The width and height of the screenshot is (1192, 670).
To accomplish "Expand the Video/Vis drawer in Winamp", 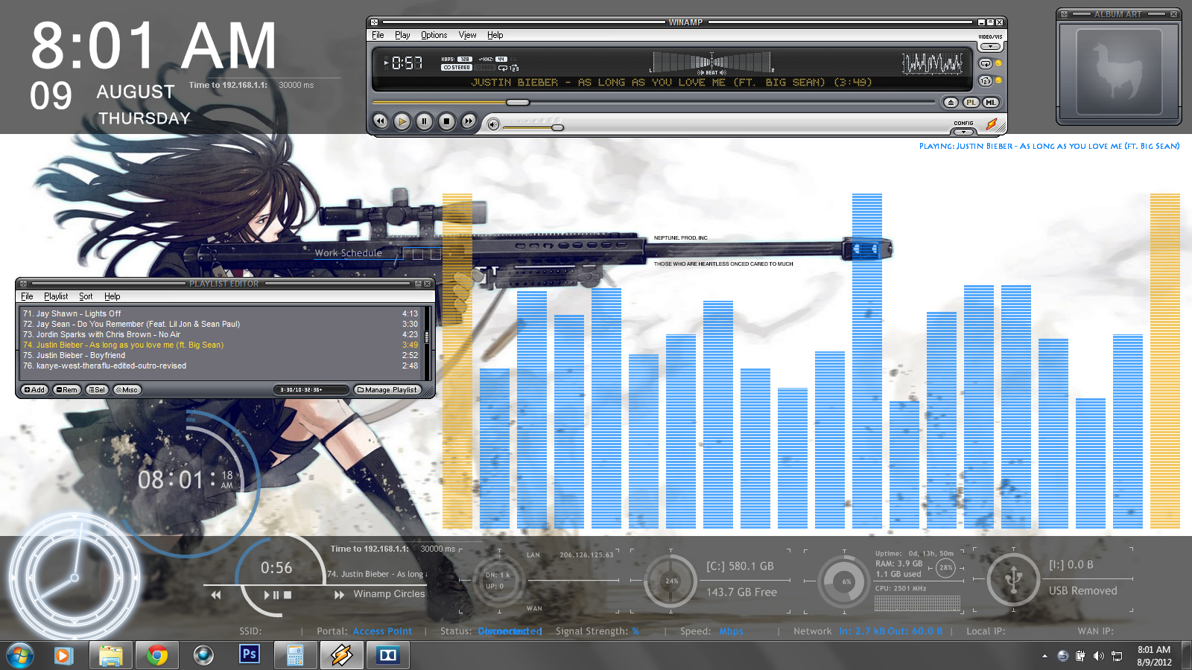I will tap(990, 46).
